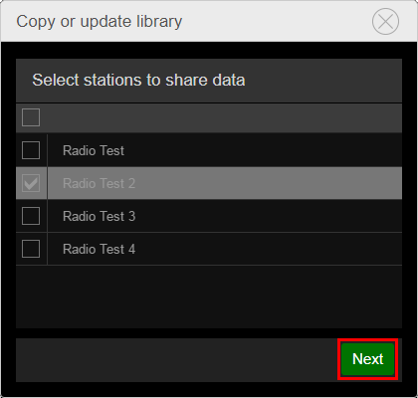Enable the Radio Test 3 checkbox

click(31, 216)
